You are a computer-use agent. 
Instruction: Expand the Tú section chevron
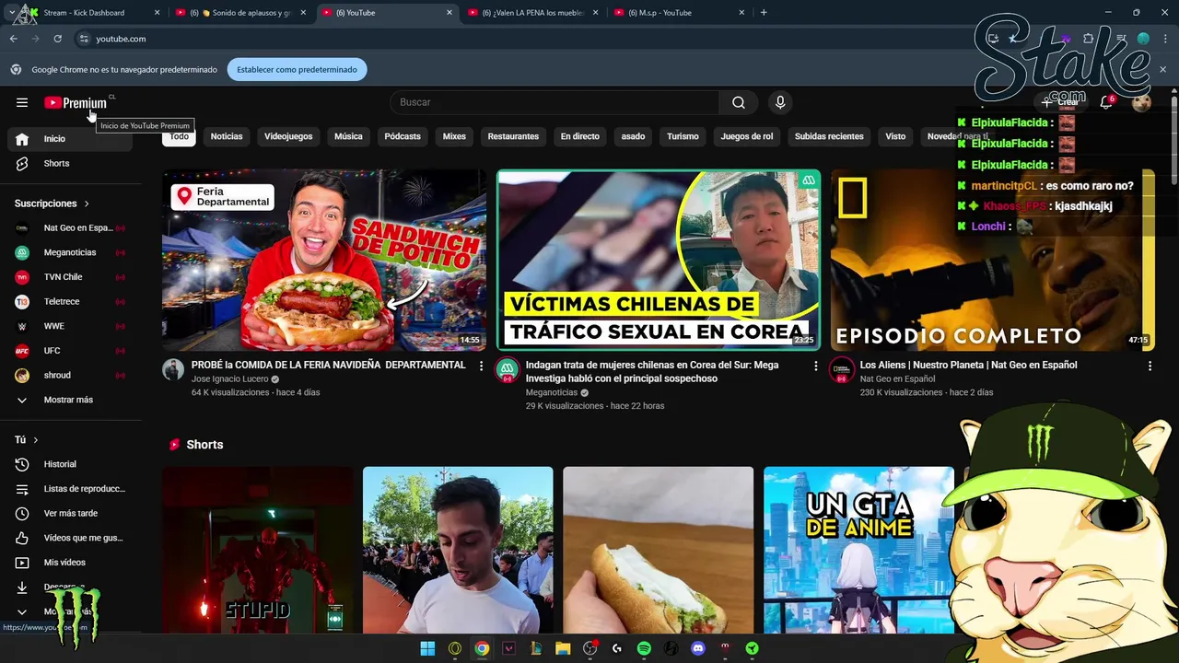click(x=36, y=440)
